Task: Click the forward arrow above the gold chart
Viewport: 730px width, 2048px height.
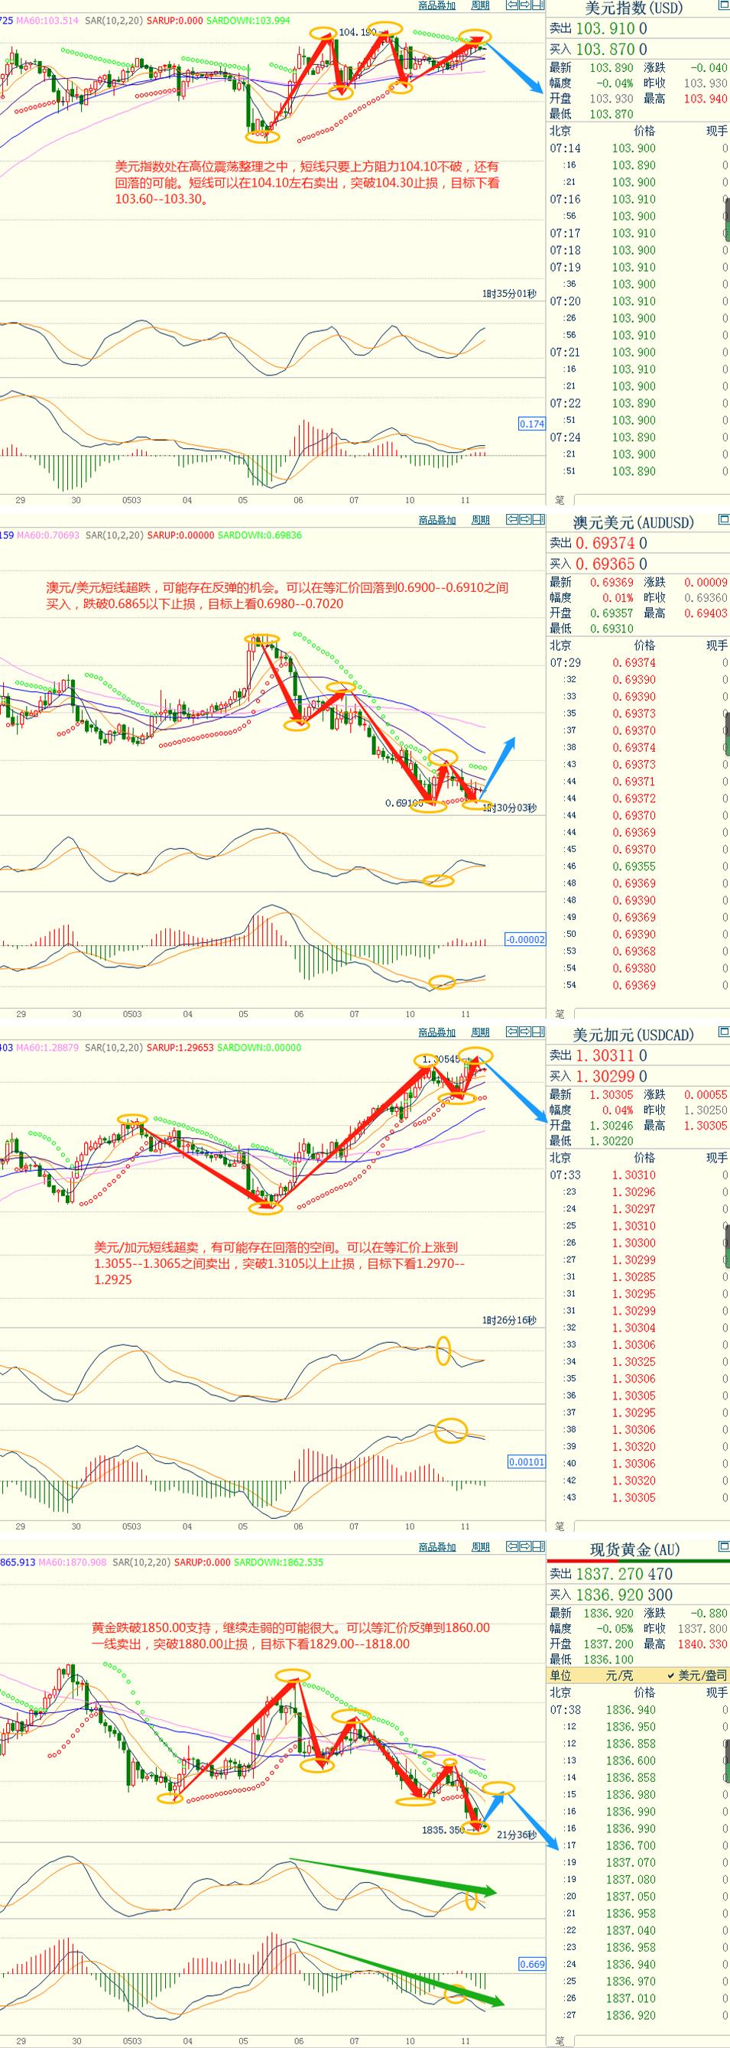Action: [526, 1546]
